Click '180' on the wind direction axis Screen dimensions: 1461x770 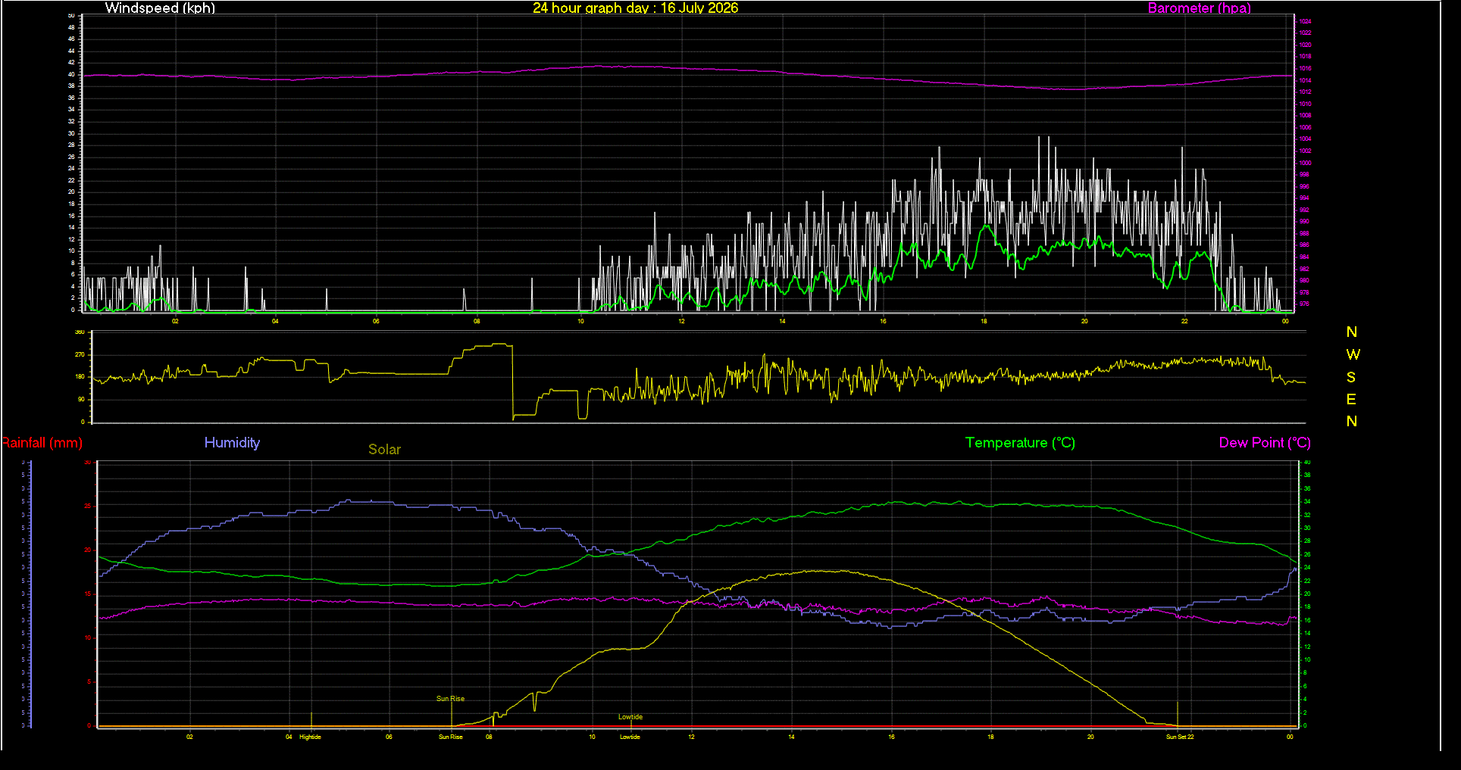coord(80,377)
